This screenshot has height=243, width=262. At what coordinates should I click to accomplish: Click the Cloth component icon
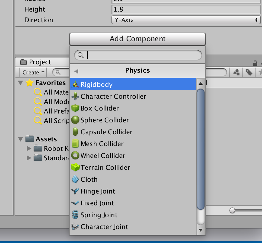pos(76,179)
